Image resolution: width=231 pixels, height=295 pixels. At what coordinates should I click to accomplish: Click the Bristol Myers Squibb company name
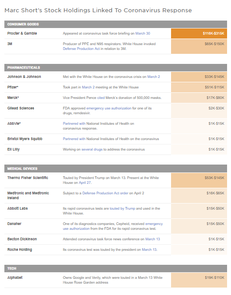click(25, 139)
